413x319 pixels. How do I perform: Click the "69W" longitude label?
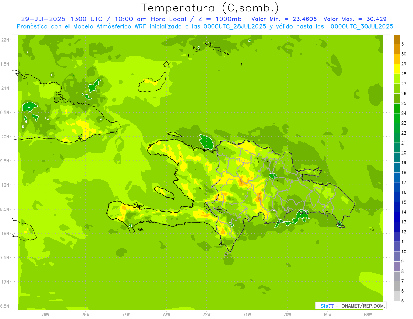[x=328, y=315]
